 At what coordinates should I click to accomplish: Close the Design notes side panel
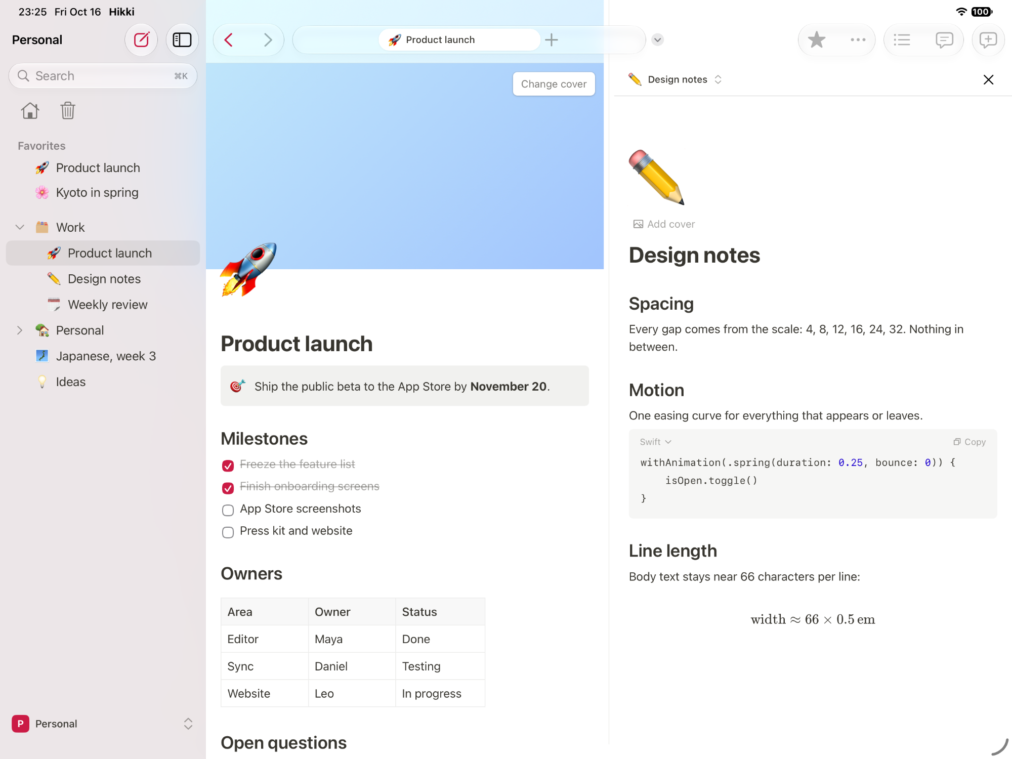tap(988, 79)
